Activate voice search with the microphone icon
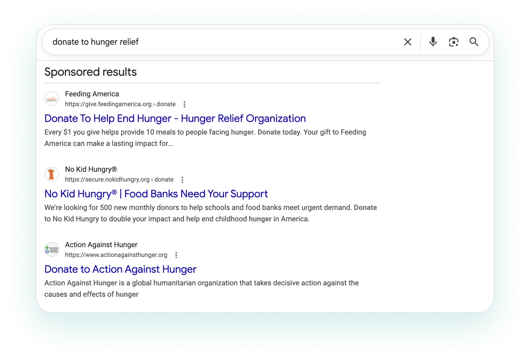The height and width of the screenshot is (360, 530). coord(433,42)
